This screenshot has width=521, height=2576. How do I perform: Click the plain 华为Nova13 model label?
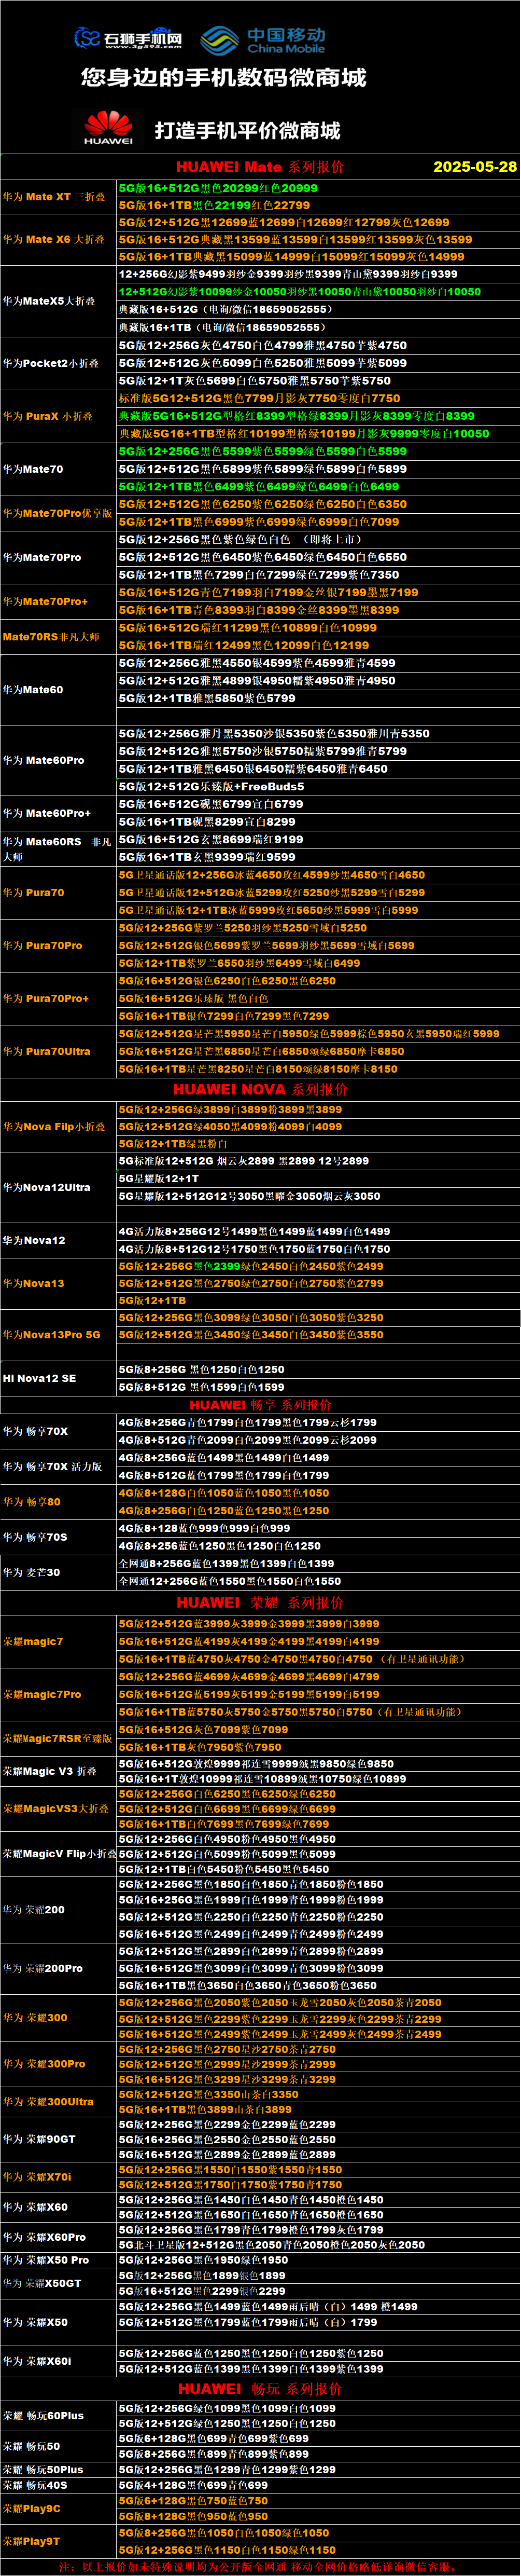pyautogui.click(x=33, y=1283)
